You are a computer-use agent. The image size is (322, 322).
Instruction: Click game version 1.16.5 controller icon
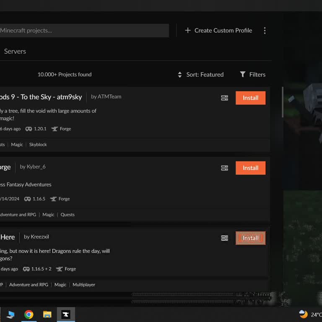[x=27, y=199]
